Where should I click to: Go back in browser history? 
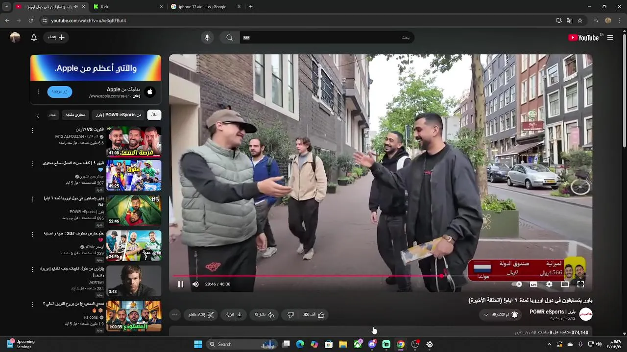[7, 21]
